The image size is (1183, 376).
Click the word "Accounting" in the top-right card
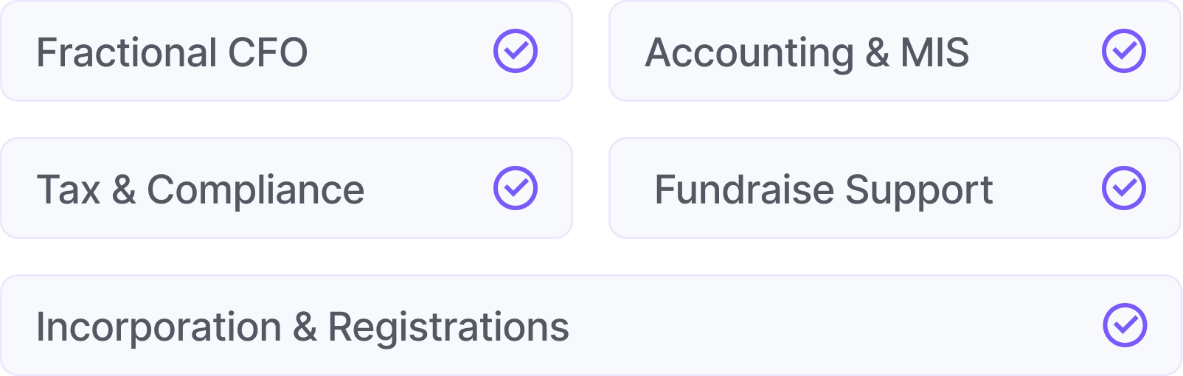pyautogui.click(x=749, y=52)
